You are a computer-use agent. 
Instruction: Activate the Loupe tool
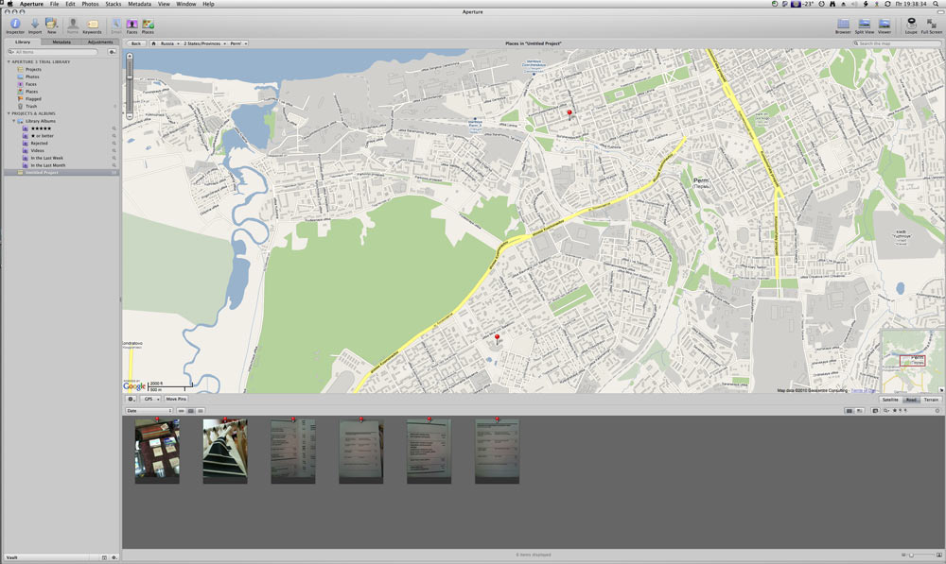(x=911, y=26)
